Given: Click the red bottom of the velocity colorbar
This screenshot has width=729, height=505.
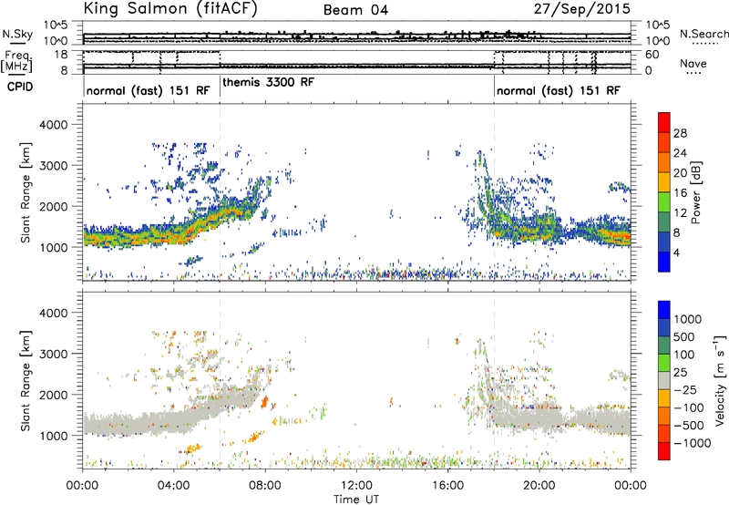Looking at the screenshot, I should pyautogui.click(x=664, y=451).
